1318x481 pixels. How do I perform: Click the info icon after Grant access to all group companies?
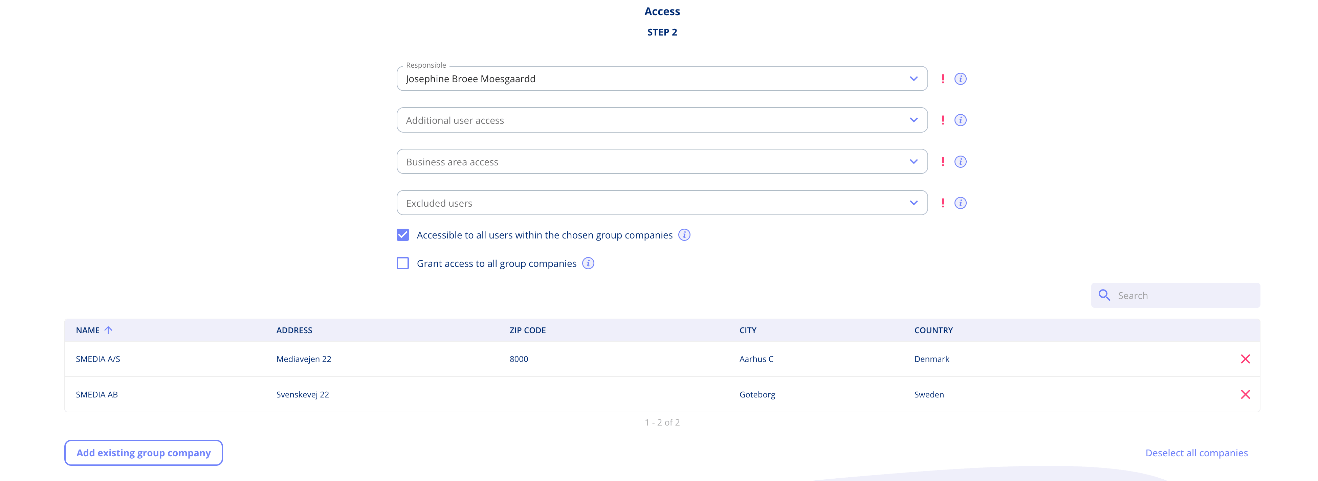coord(588,263)
